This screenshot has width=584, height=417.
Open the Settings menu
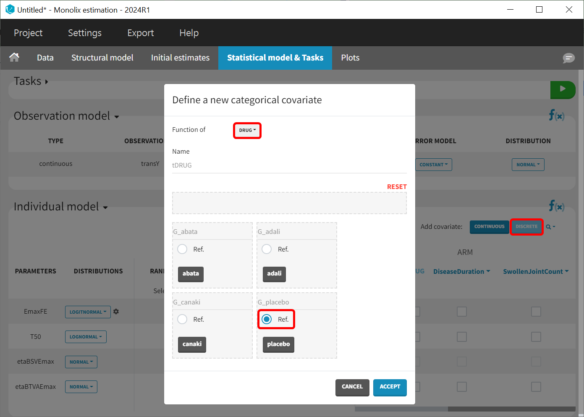pyautogui.click(x=85, y=33)
